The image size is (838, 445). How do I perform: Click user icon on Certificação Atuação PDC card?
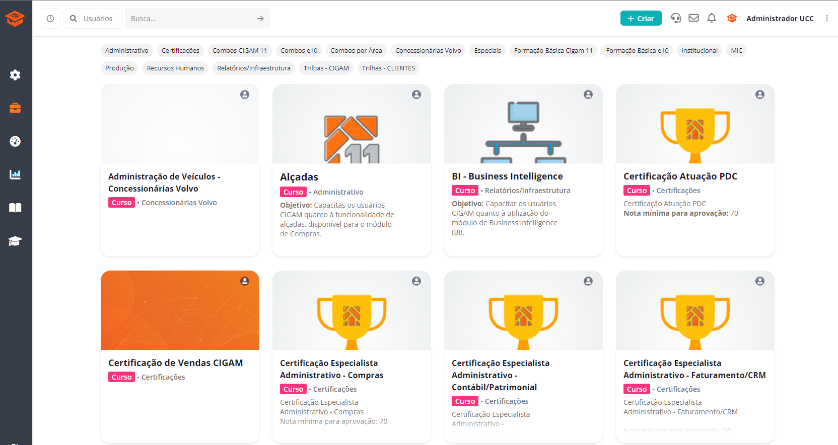[760, 95]
